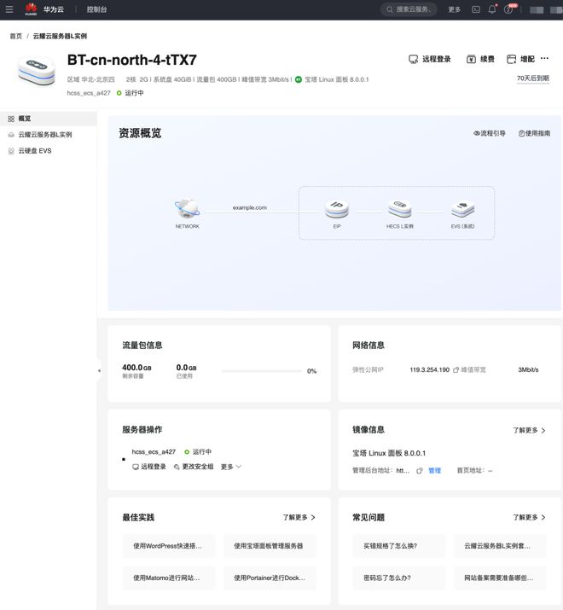
Task: Open 使用WordPress快速搭... practice
Action: 168,546
